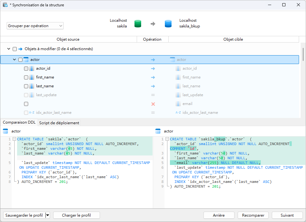306x222 pixels.
Task: Click the object list vertical scrollbar
Action: [303, 54]
